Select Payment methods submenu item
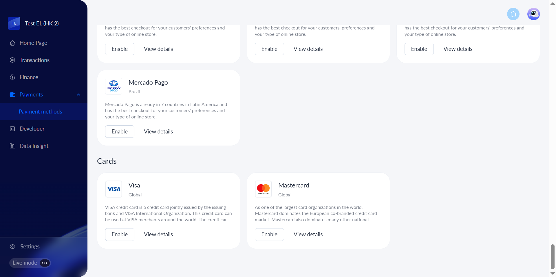 (x=41, y=111)
